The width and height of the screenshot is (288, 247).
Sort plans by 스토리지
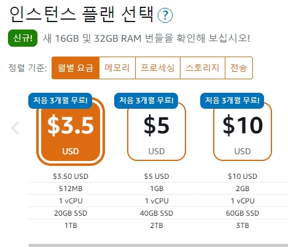pos(203,68)
